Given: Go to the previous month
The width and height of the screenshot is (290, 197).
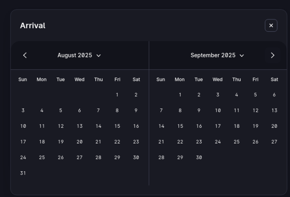Looking at the screenshot, I should pos(25,55).
